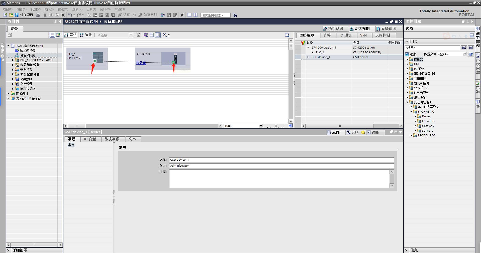Stop CPU toolbar icon
The image size is (481, 253).
coord(175,15)
